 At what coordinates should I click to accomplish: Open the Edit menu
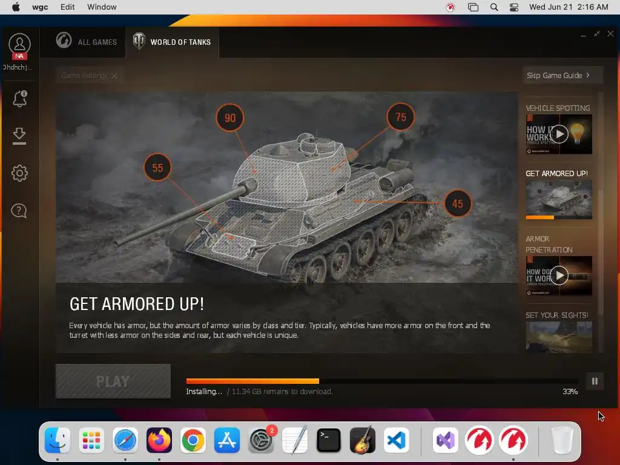68,7
